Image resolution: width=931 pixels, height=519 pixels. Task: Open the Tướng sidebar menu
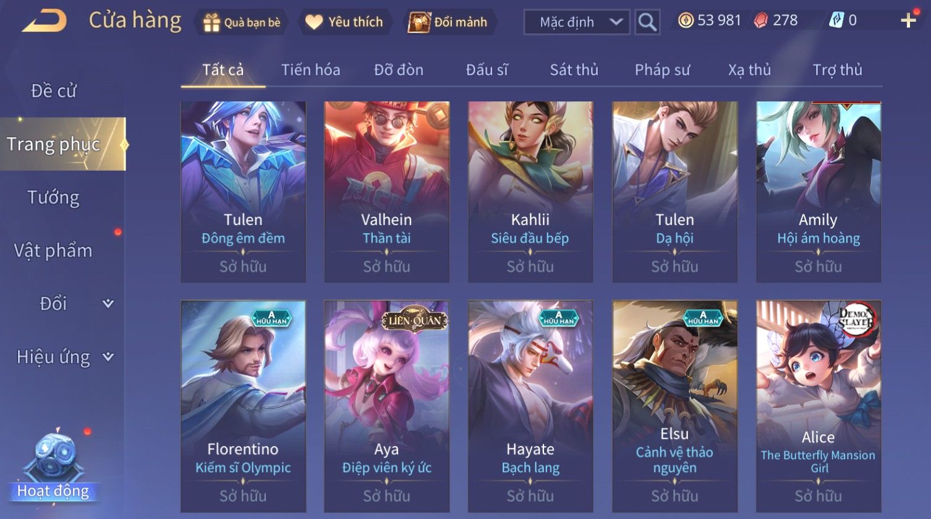tap(54, 197)
